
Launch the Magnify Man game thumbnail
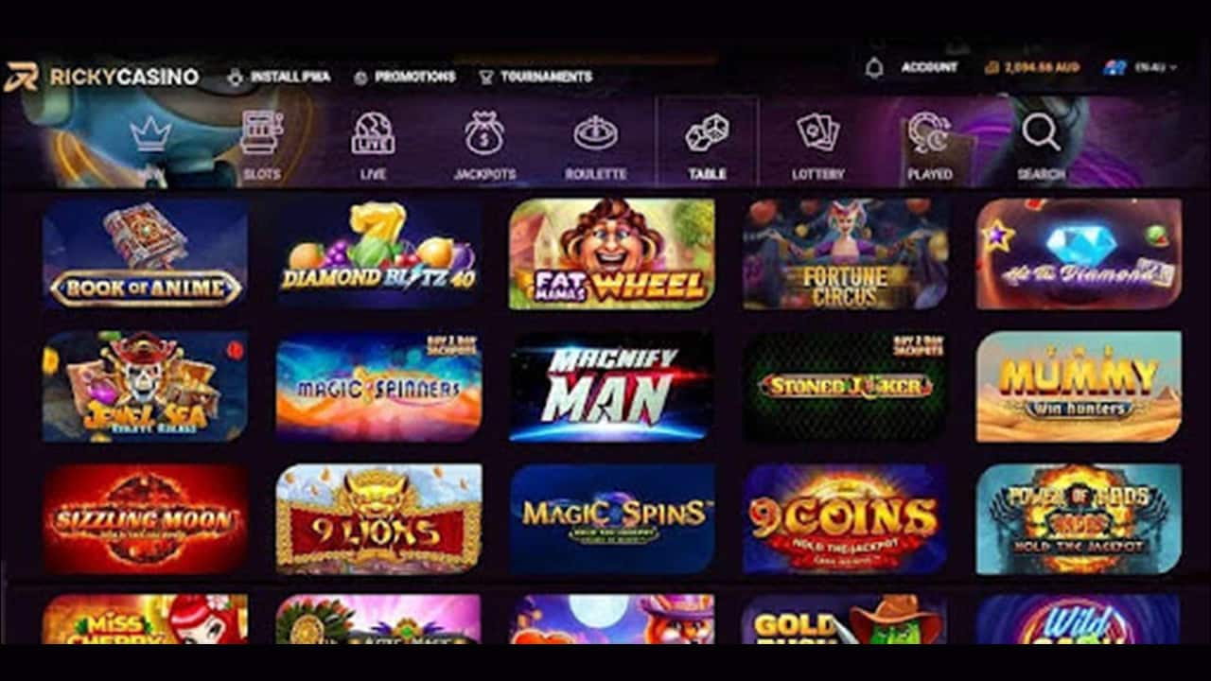tap(612, 386)
